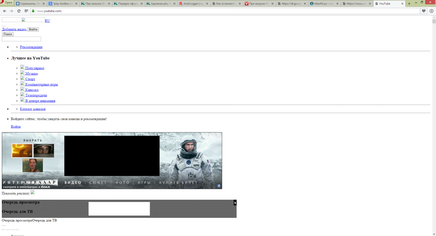This screenshot has height=236, width=436.
Task: Click the broken image icon beside 'Популярное'
Action: 22,67
